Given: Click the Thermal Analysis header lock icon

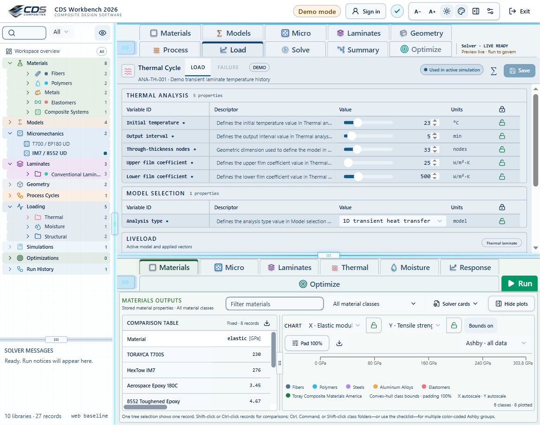Looking at the screenshot, I should [x=502, y=109].
